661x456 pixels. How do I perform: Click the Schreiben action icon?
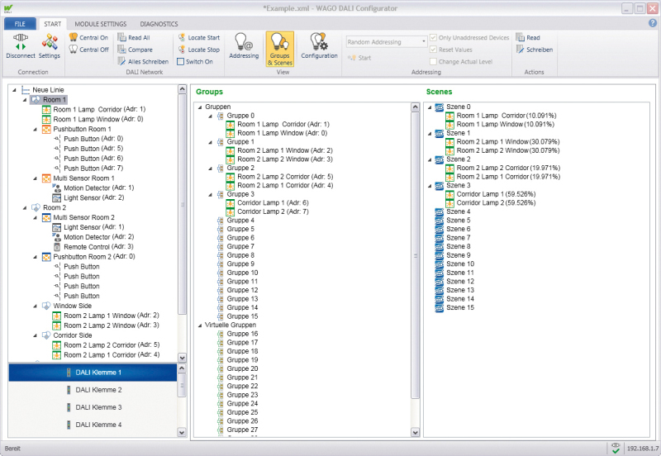pos(521,50)
